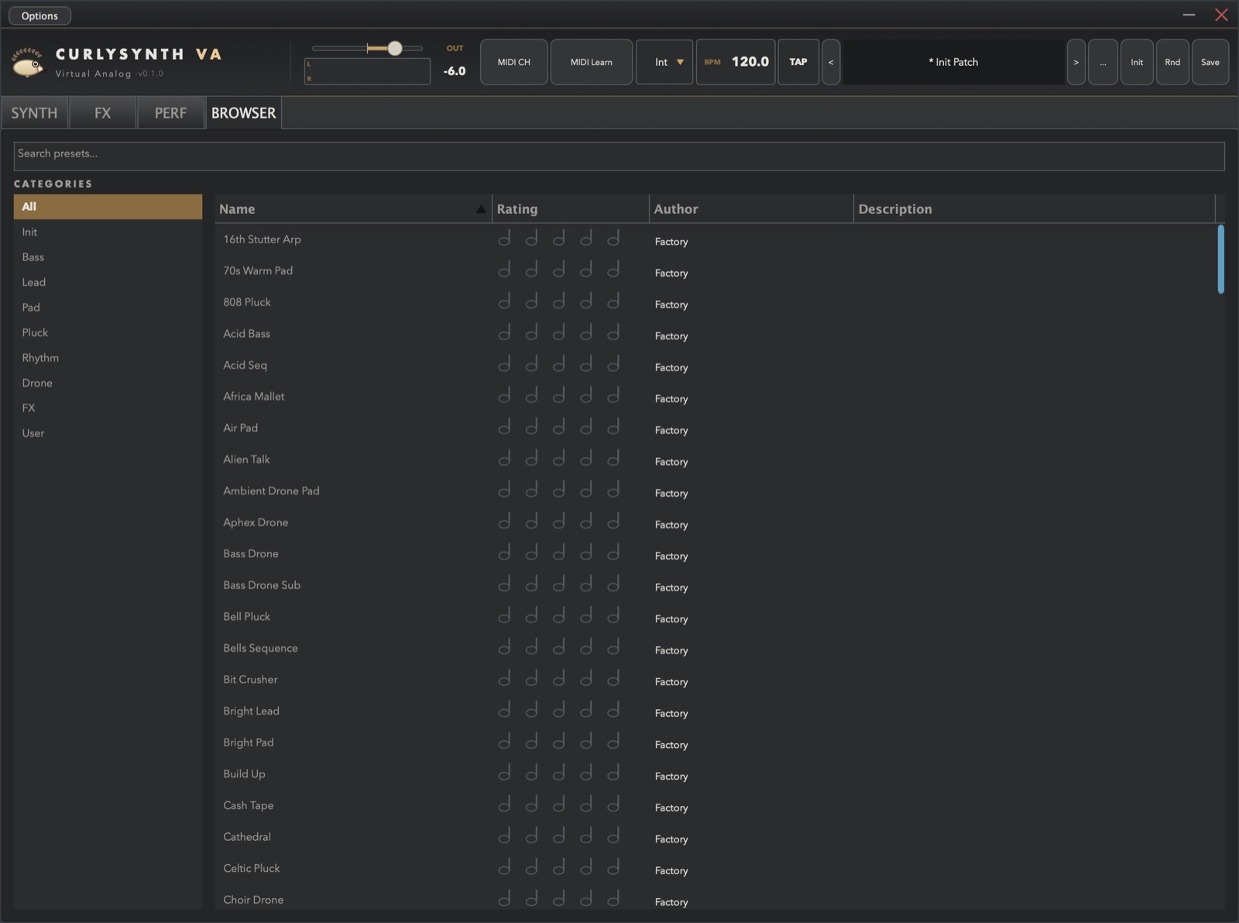
Task: Rate Air Pad five notes
Action: tap(613, 427)
